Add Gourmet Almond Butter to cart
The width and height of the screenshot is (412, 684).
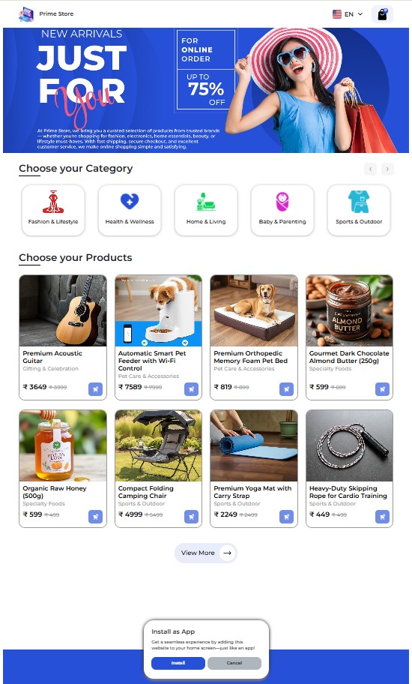point(382,389)
